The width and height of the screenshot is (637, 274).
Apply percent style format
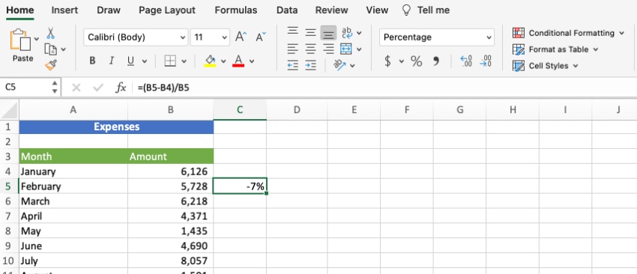point(417,61)
